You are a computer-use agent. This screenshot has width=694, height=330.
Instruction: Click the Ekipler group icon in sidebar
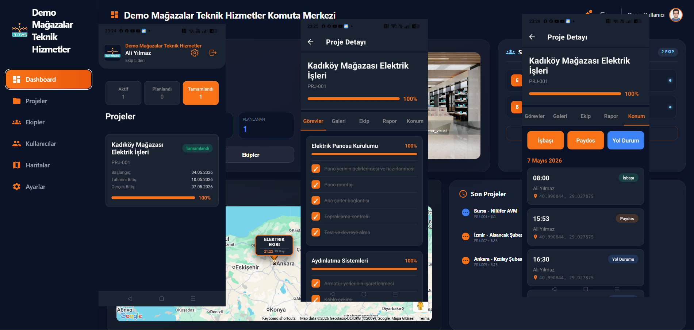16,122
